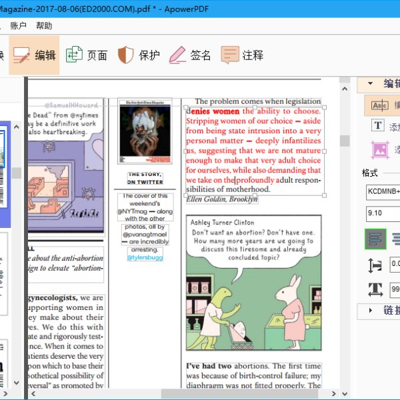Click the green pages icon
Image resolution: width=400 pixels, height=400 pixels.
tap(74, 54)
